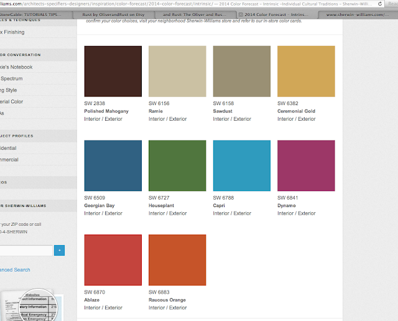398x321 pixels.
Task: Click the SW 6158 color code
Action: coord(223,103)
